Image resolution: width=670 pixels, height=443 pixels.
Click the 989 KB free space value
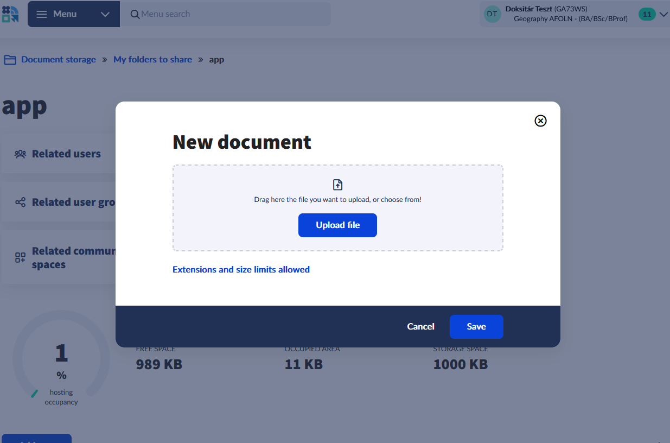pos(159,364)
